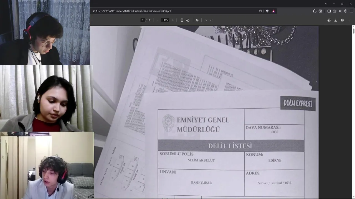The image size is (355, 199).
Task: Open the Brave Shields lion icon
Action: 267,11
